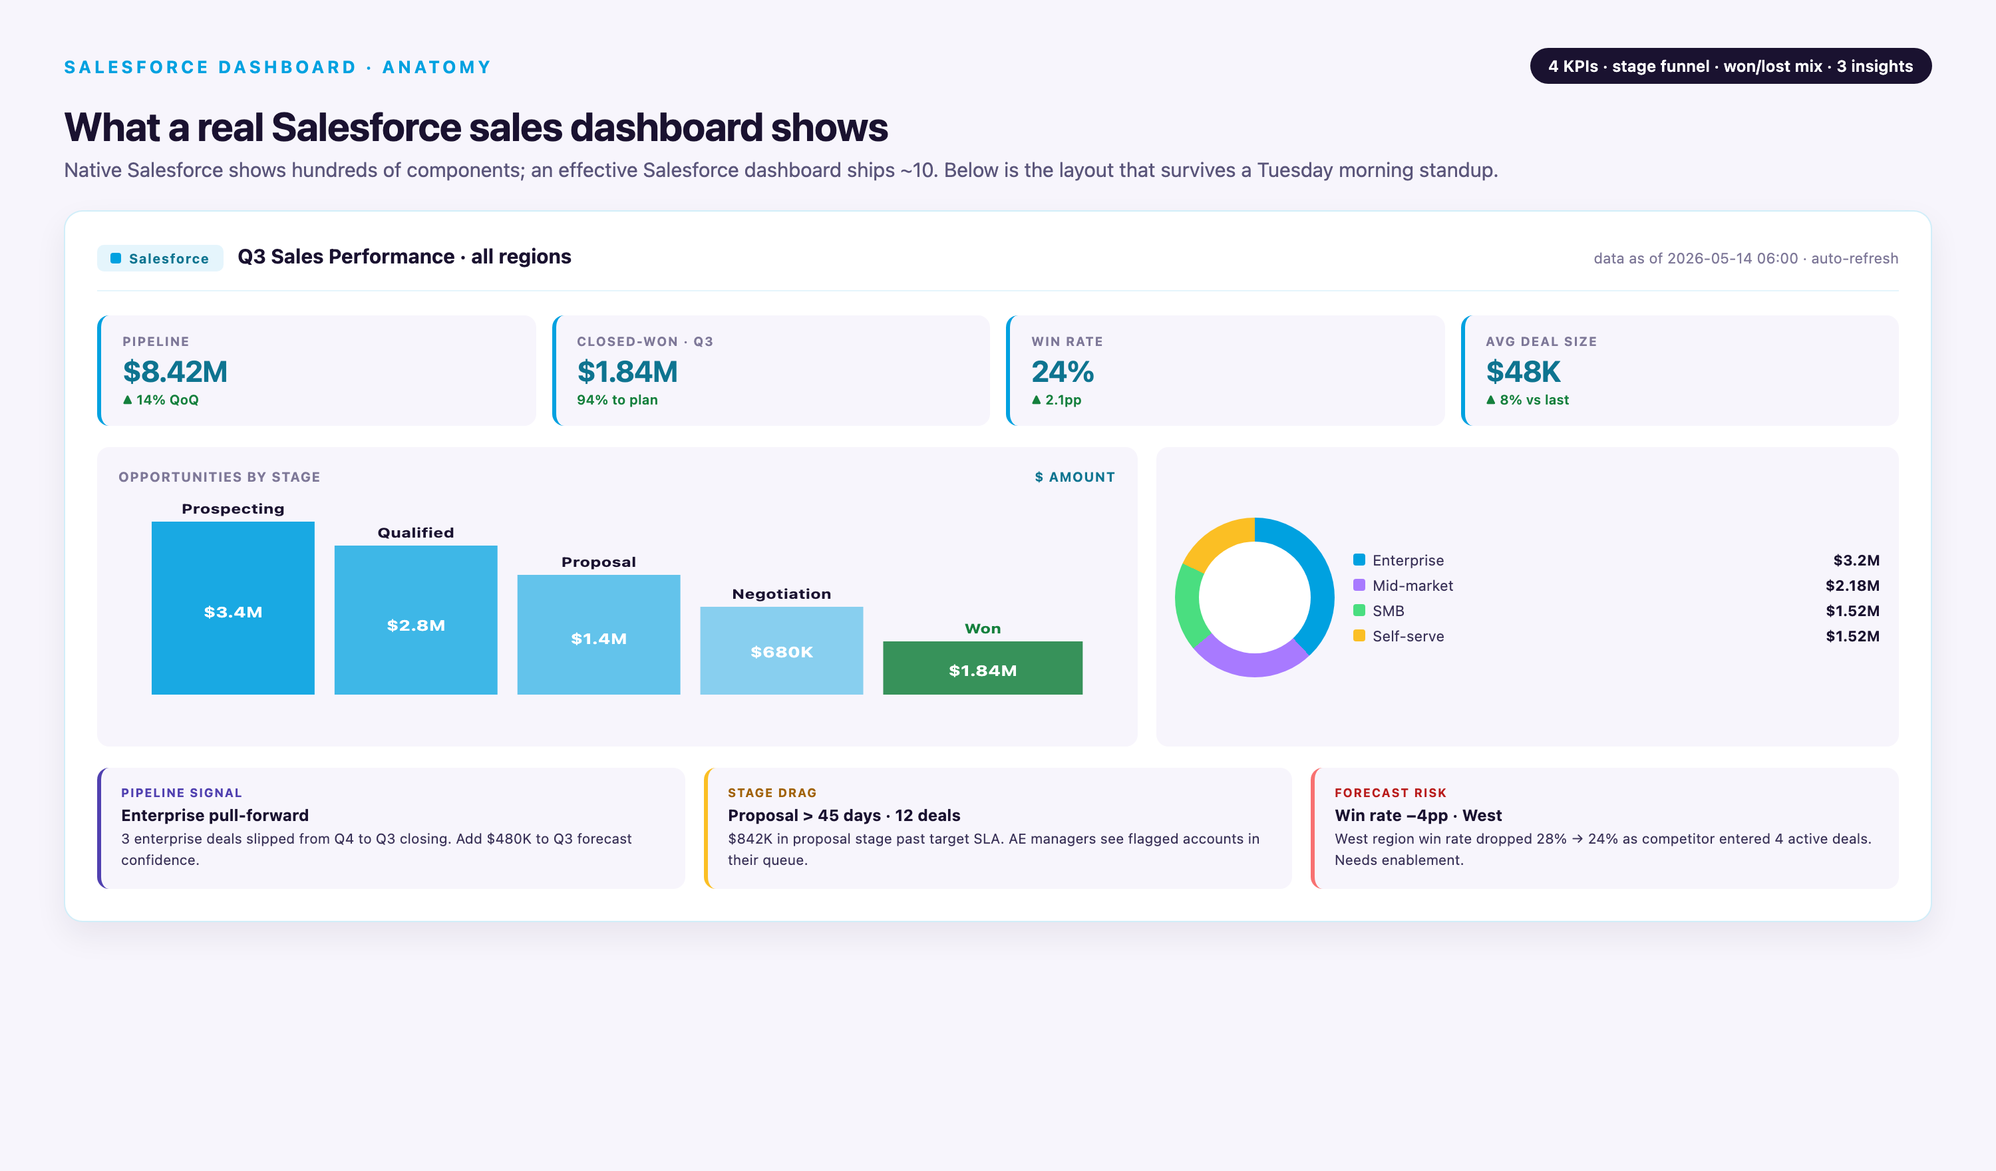The height and width of the screenshot is (1171, 1996).
Task: Click the Opportunities by Stage heading
Action: click(x=220, y=477)
